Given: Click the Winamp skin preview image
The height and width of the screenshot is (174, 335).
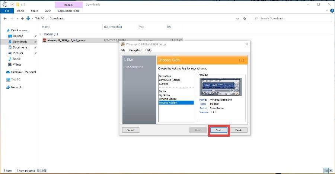Looking at the screenshot, I should click(x=221, y=87).
